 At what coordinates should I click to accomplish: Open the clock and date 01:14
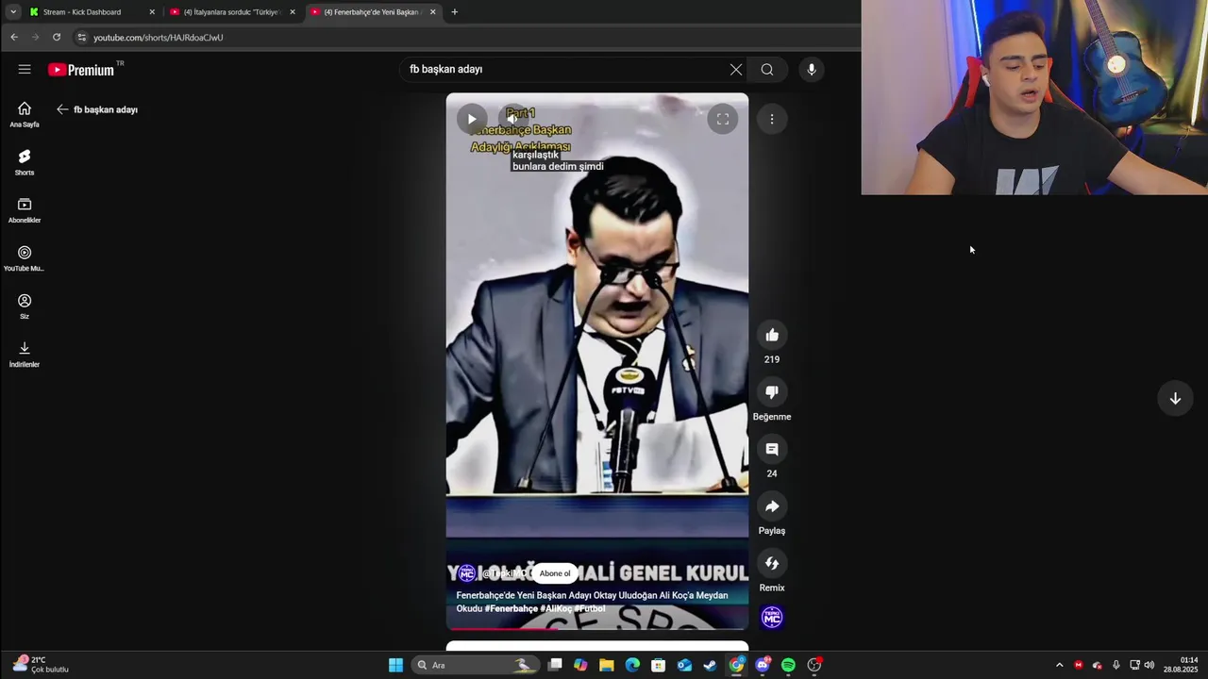pyautogui.click(x=1181, y=665)
